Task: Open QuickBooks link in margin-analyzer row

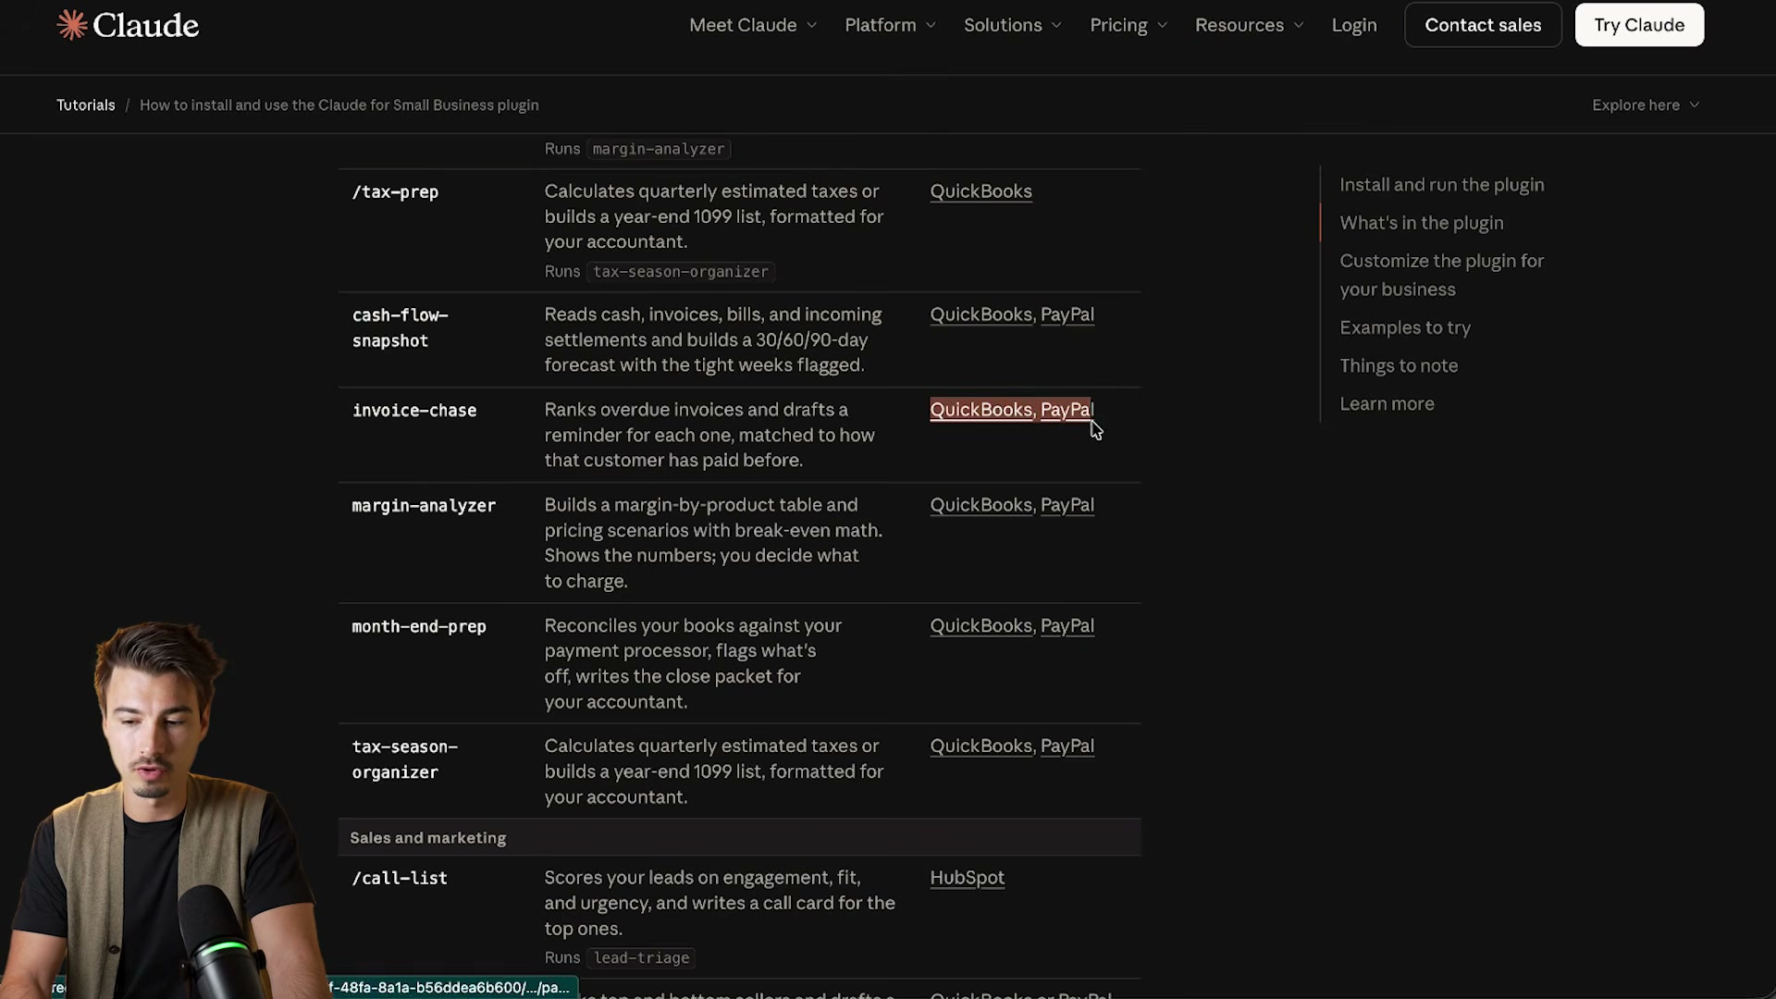Action: (980, 504)
